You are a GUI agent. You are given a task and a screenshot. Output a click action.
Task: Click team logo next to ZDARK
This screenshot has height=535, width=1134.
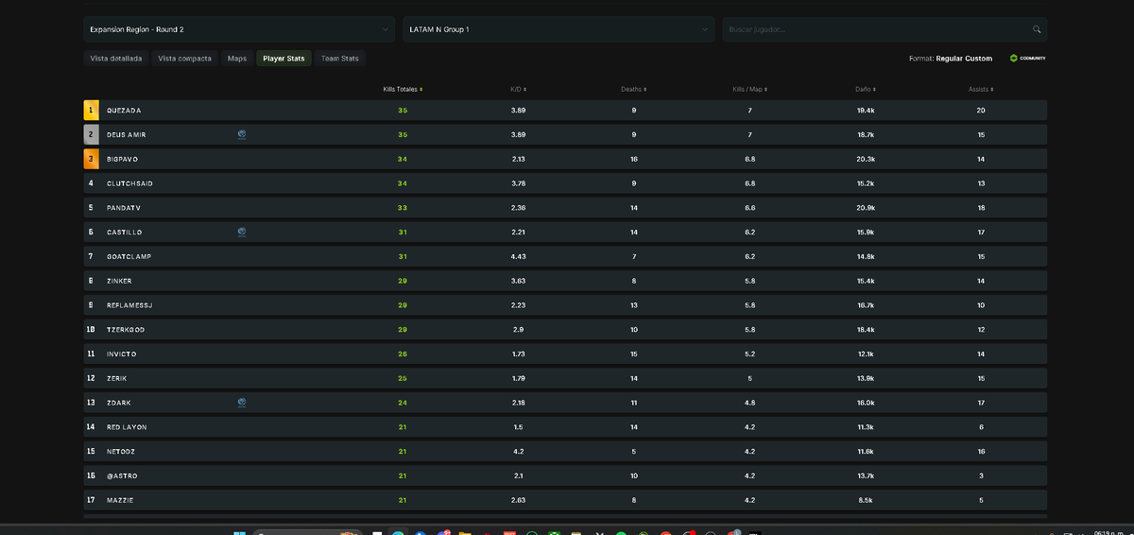click(x=242, y=403)
